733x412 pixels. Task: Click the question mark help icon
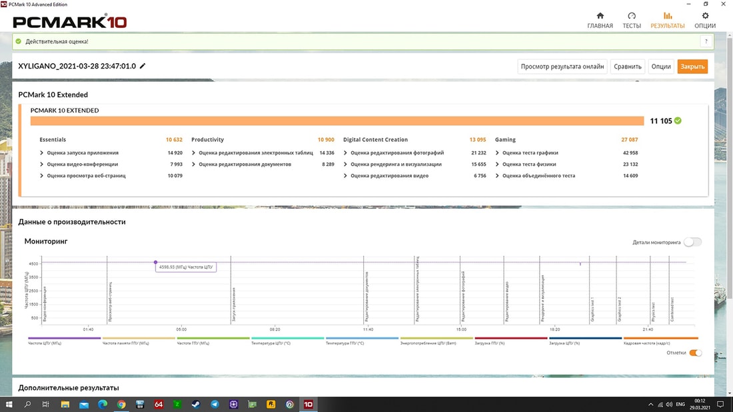(x=705, y=41)
